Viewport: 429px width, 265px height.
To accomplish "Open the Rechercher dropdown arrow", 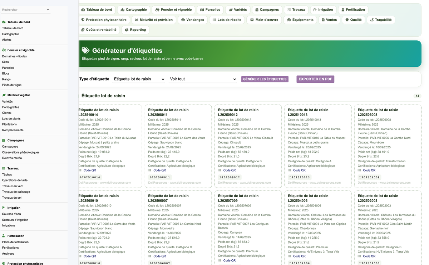I will 48,10.
